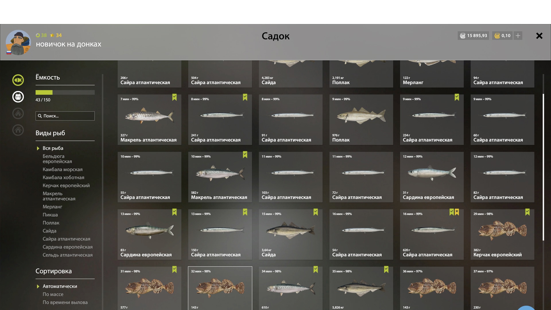Click the tent camp sidebar icon
Screen dimensions: 551x310
point(18,113)
